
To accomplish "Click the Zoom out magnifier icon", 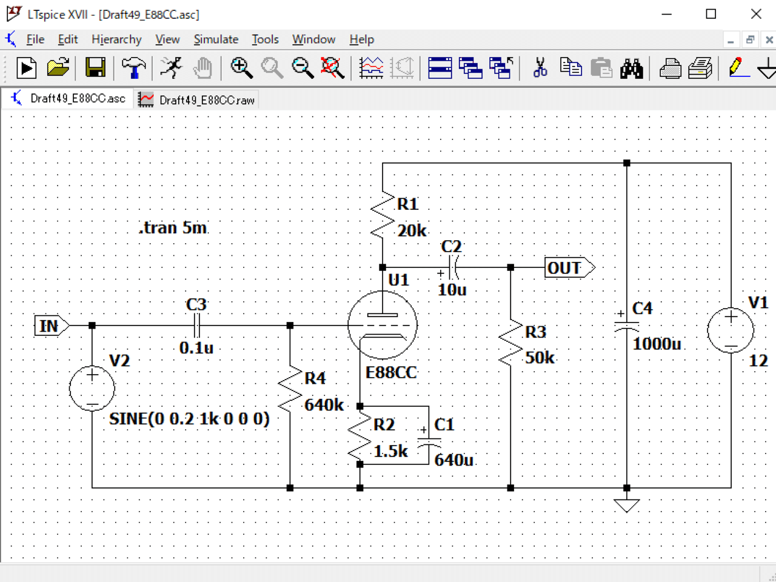I will pyautogui.click(x=303, y=68).
